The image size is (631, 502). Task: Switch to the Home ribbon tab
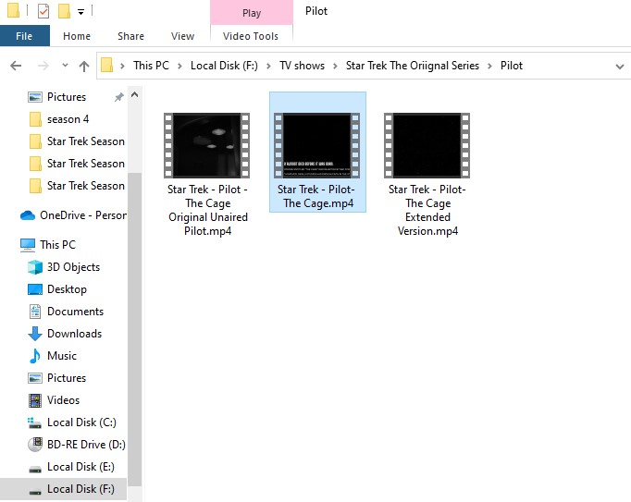coord(77,36)
